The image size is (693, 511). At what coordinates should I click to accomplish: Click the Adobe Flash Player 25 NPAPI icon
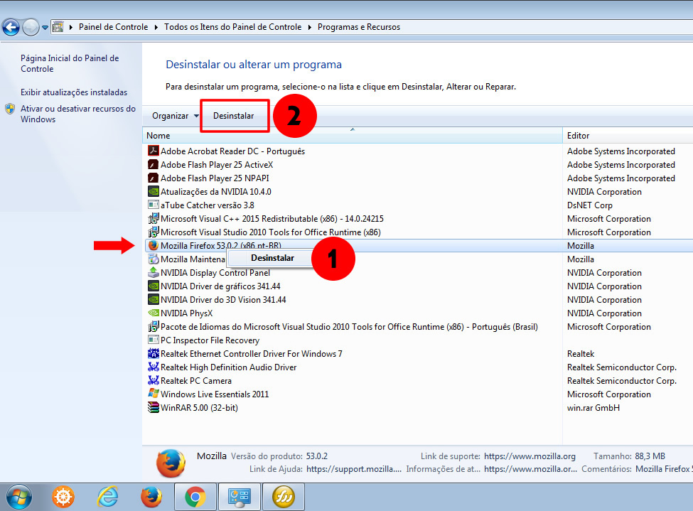click(x=153, y=178)
